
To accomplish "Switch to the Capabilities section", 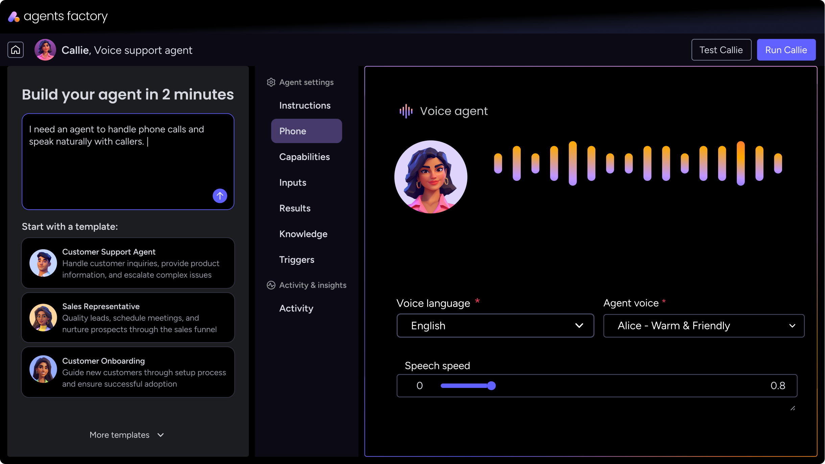I will [x=304, y=157].
